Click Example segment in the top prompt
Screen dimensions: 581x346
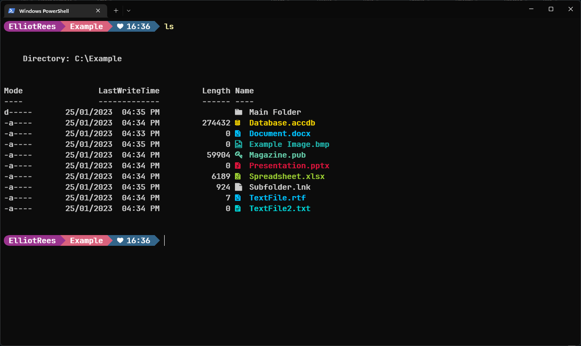pyautogui.click(x=86, y=27)
